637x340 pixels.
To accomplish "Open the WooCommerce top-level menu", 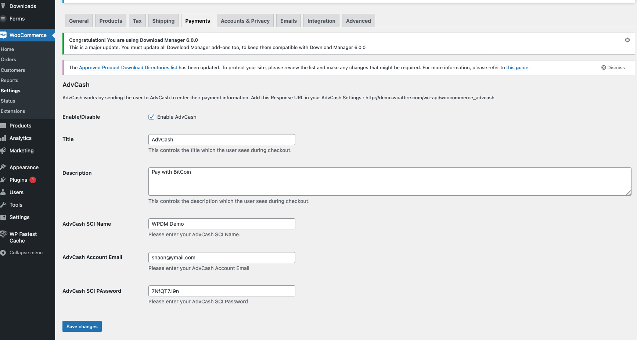I will 28,35.
